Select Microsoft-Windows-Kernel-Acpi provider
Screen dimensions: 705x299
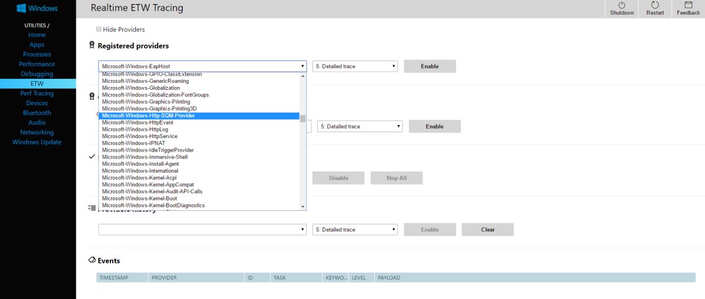[199, 177]
